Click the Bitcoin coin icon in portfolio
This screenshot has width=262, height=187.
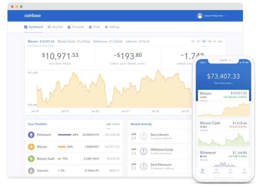pyautogui.click(x=31, y=147)
